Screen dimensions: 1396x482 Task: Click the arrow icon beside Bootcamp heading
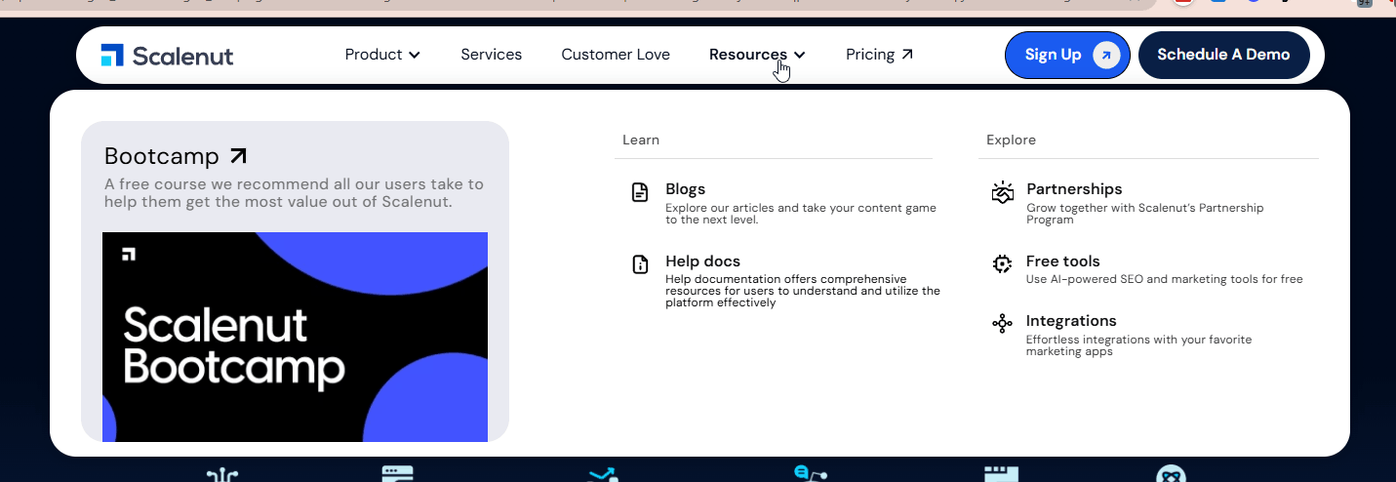click(x=238, y=156)
